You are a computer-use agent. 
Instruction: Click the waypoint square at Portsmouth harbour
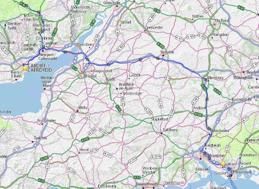[x=230, y=176]
